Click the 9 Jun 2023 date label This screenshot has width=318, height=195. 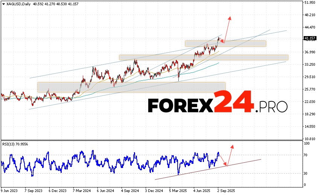point(10,190)
